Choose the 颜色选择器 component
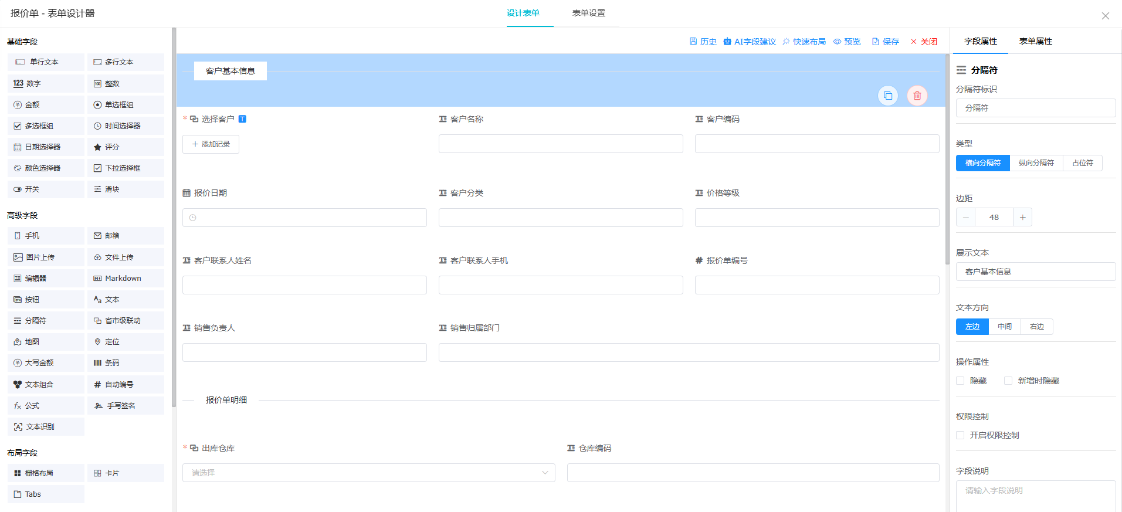Image resolution: width=1122 pixels, height=512 pixels. click(46, 168)
